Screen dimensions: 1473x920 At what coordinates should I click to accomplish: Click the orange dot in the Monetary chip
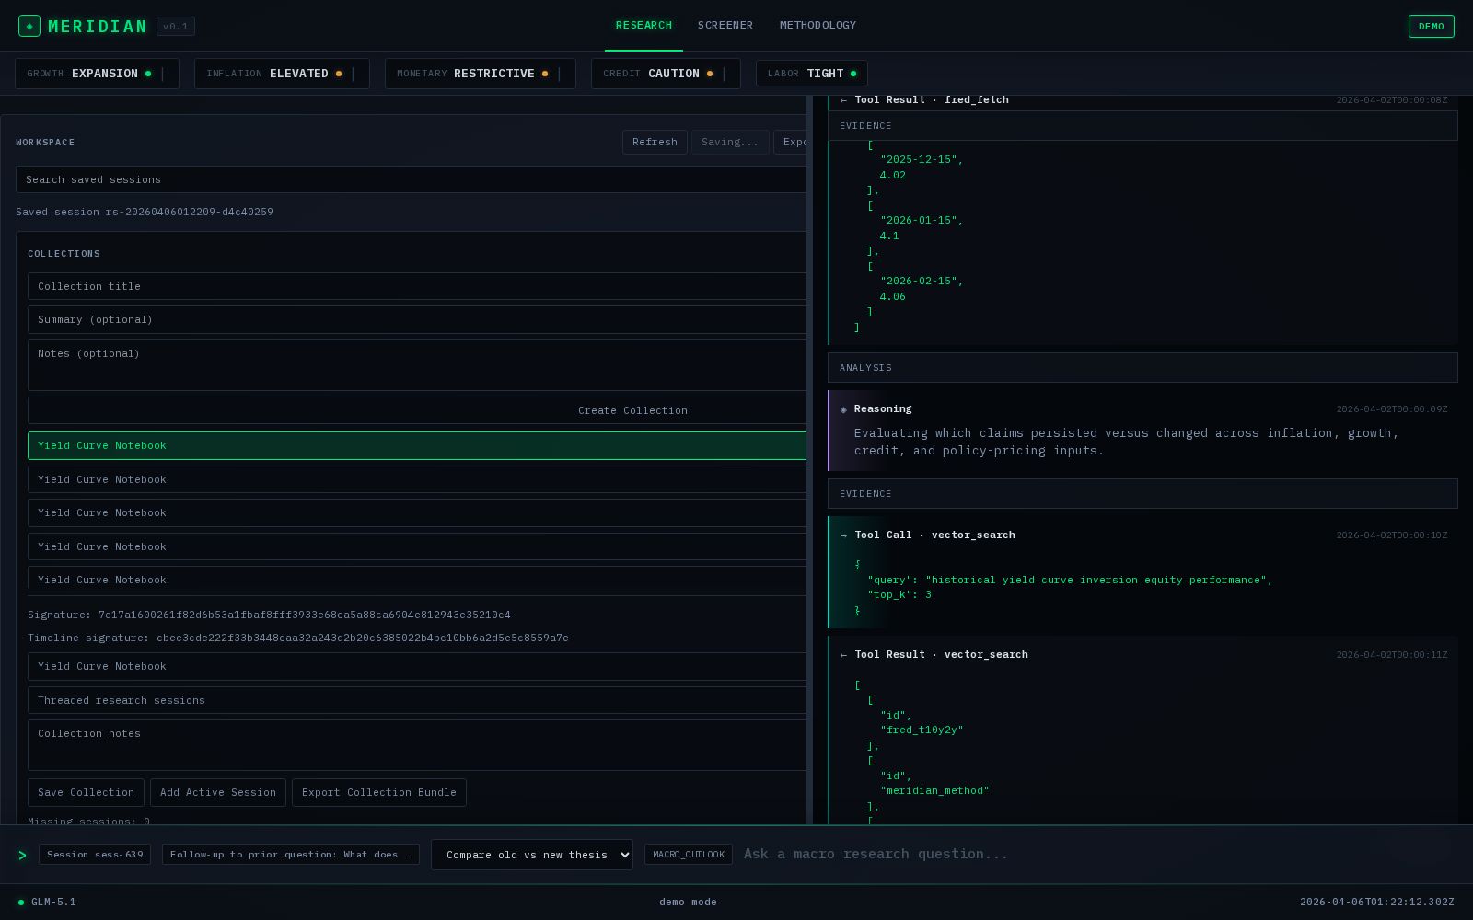tap(544, 74)
